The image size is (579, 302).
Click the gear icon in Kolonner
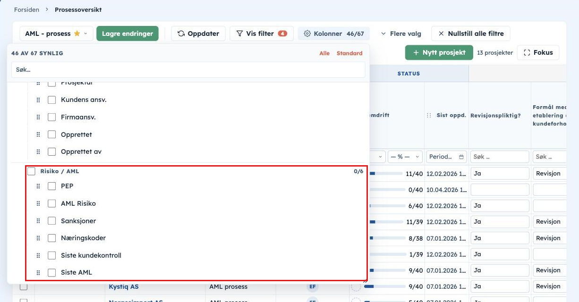307,34
